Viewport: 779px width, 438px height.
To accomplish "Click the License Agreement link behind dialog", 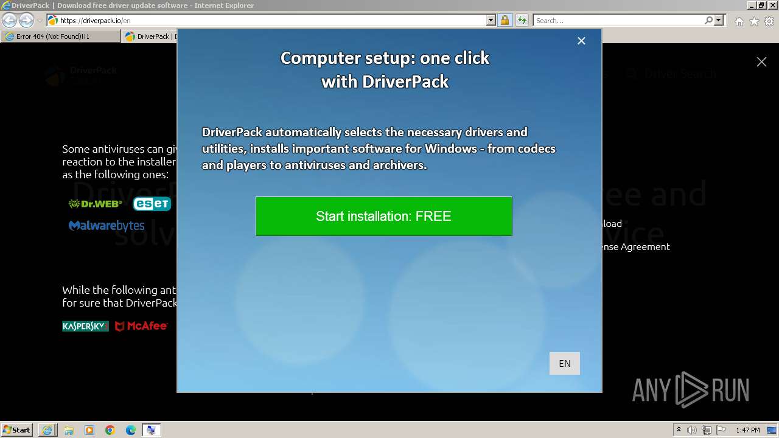I will [636, 246].
